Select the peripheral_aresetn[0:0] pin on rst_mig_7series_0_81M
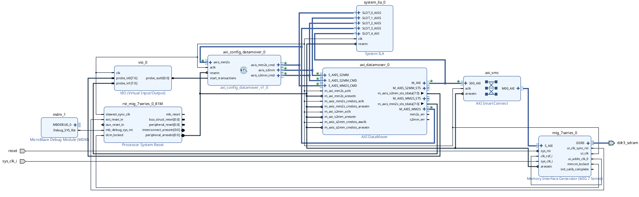Image resolution: width=639 pixels, height=197 pixels. (162, 135)
